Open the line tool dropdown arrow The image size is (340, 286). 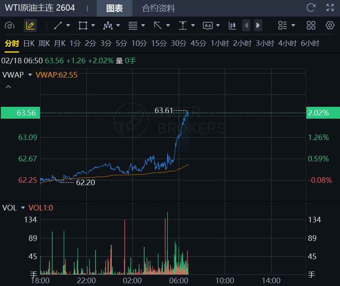coord(68,26)
